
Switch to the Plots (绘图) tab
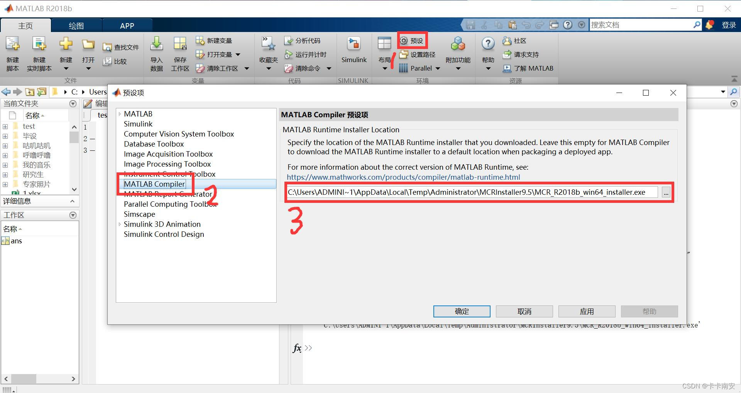76,25
